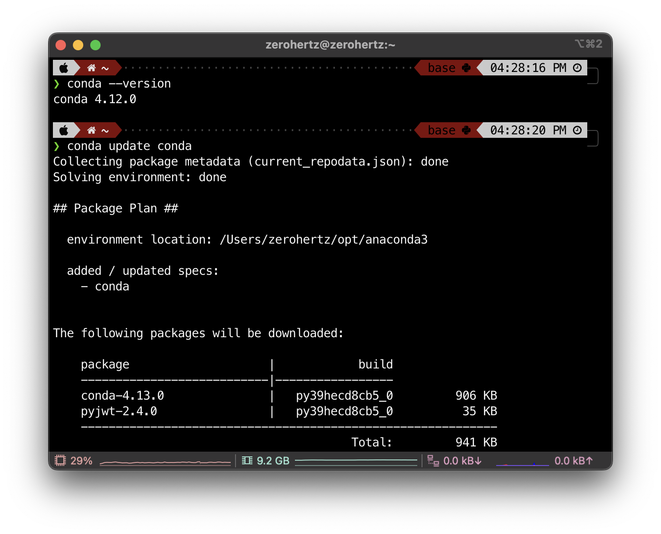
Task: Click the home icon in the first prompt
Action: click(92, 68)
